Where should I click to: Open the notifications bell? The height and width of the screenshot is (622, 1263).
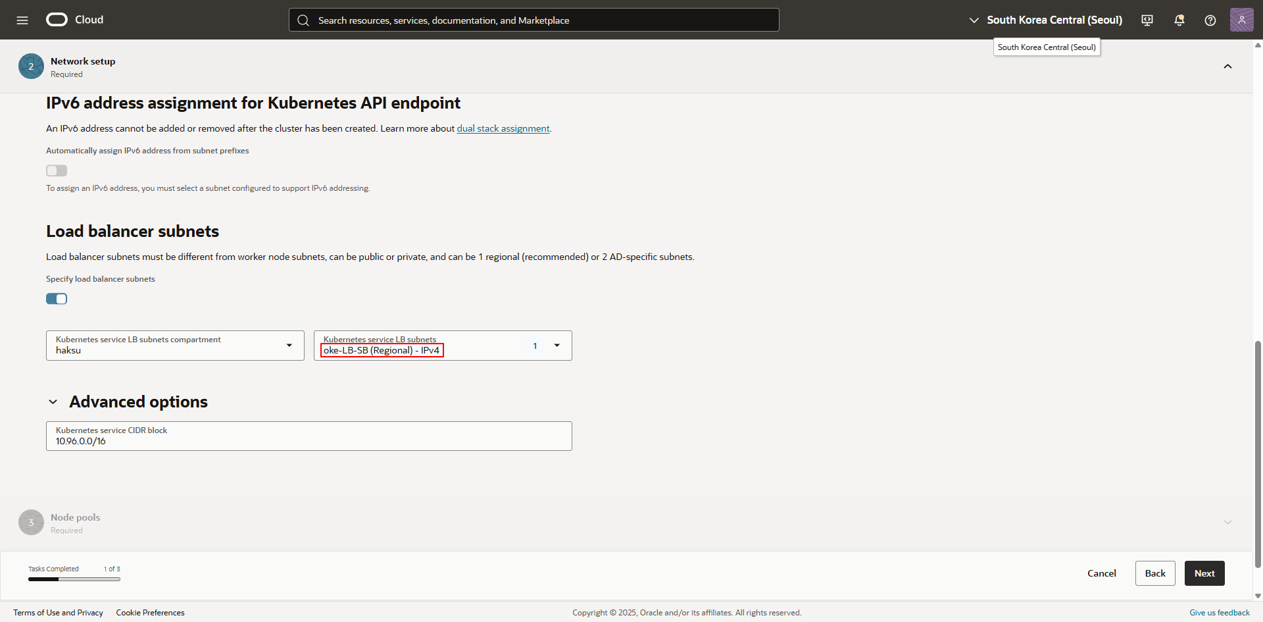(1179, 20)
